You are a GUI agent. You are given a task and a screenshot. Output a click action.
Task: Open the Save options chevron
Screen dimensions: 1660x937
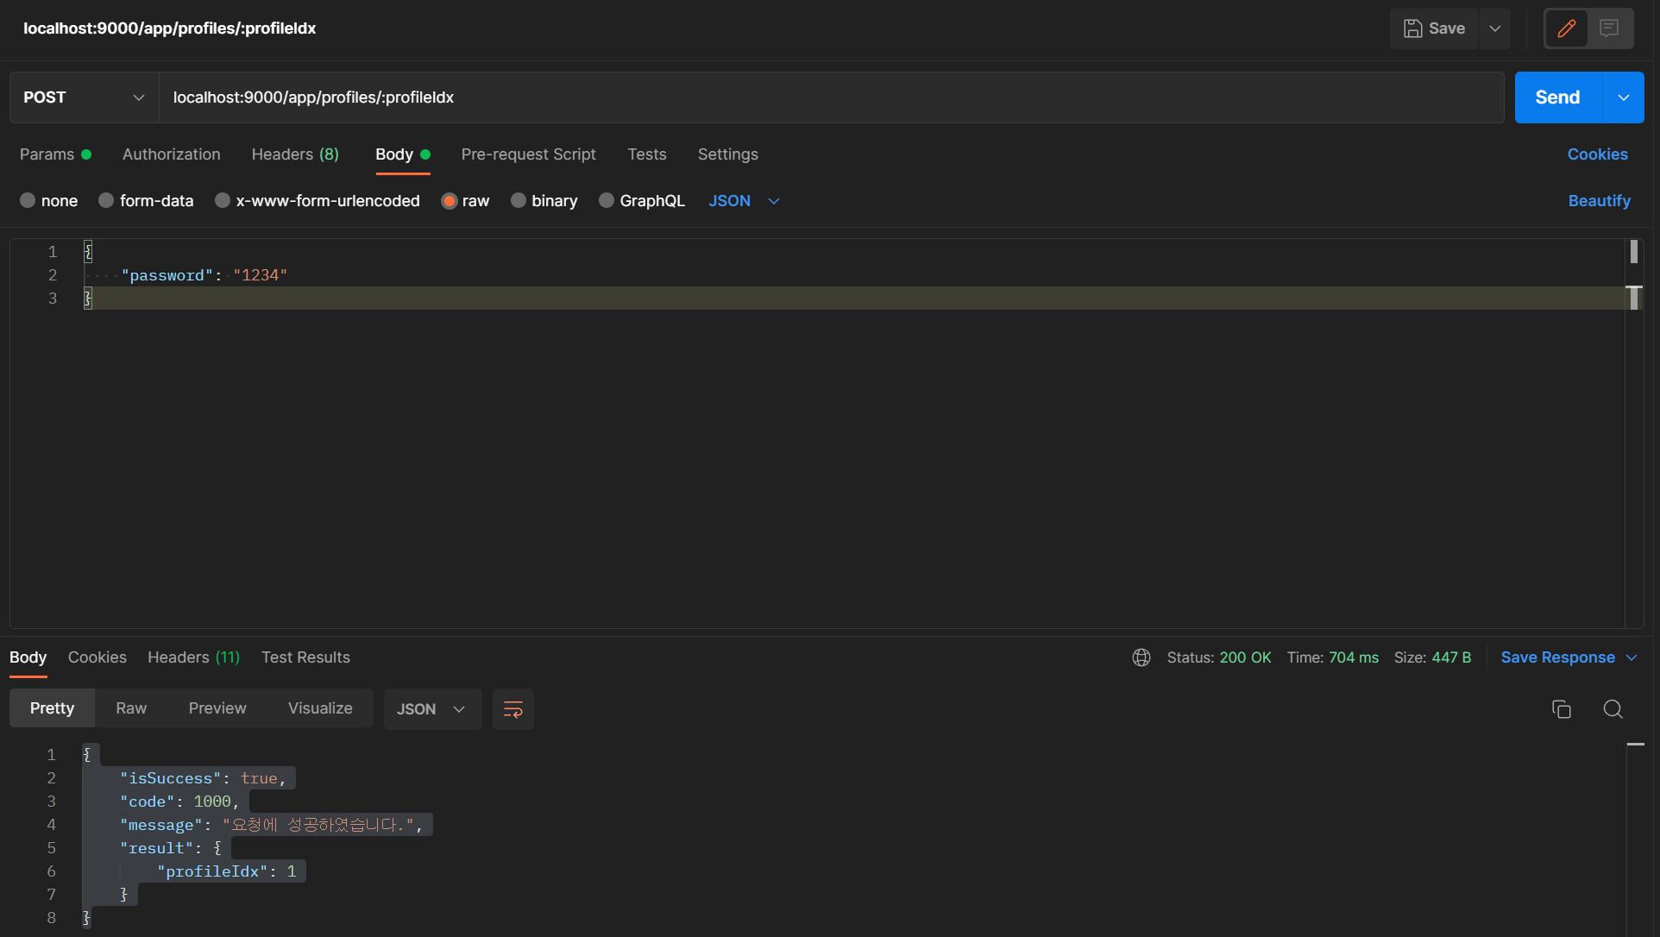click(x=1495, y=28)
